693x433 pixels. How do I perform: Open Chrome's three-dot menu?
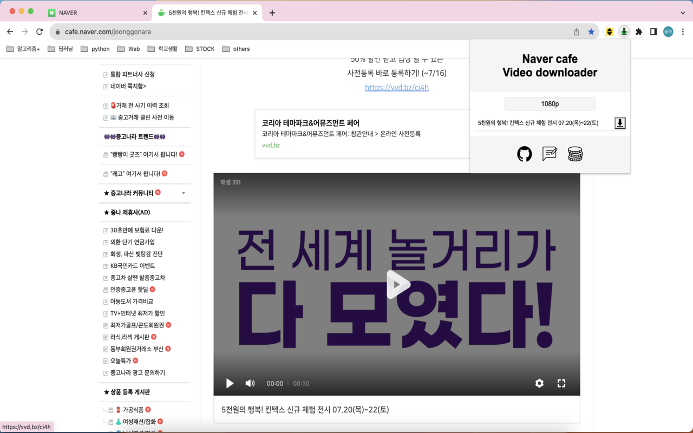pos(683,31)
